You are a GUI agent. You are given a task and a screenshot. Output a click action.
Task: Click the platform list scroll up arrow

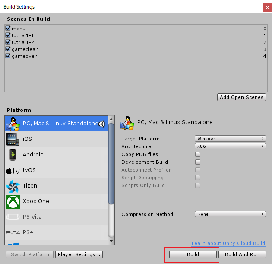tap(111, 119)
